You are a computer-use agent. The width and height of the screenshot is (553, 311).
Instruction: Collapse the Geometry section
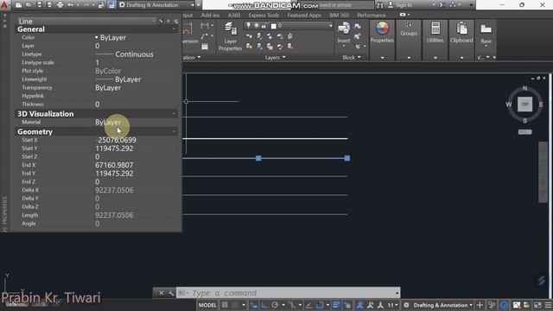(174, 131)
